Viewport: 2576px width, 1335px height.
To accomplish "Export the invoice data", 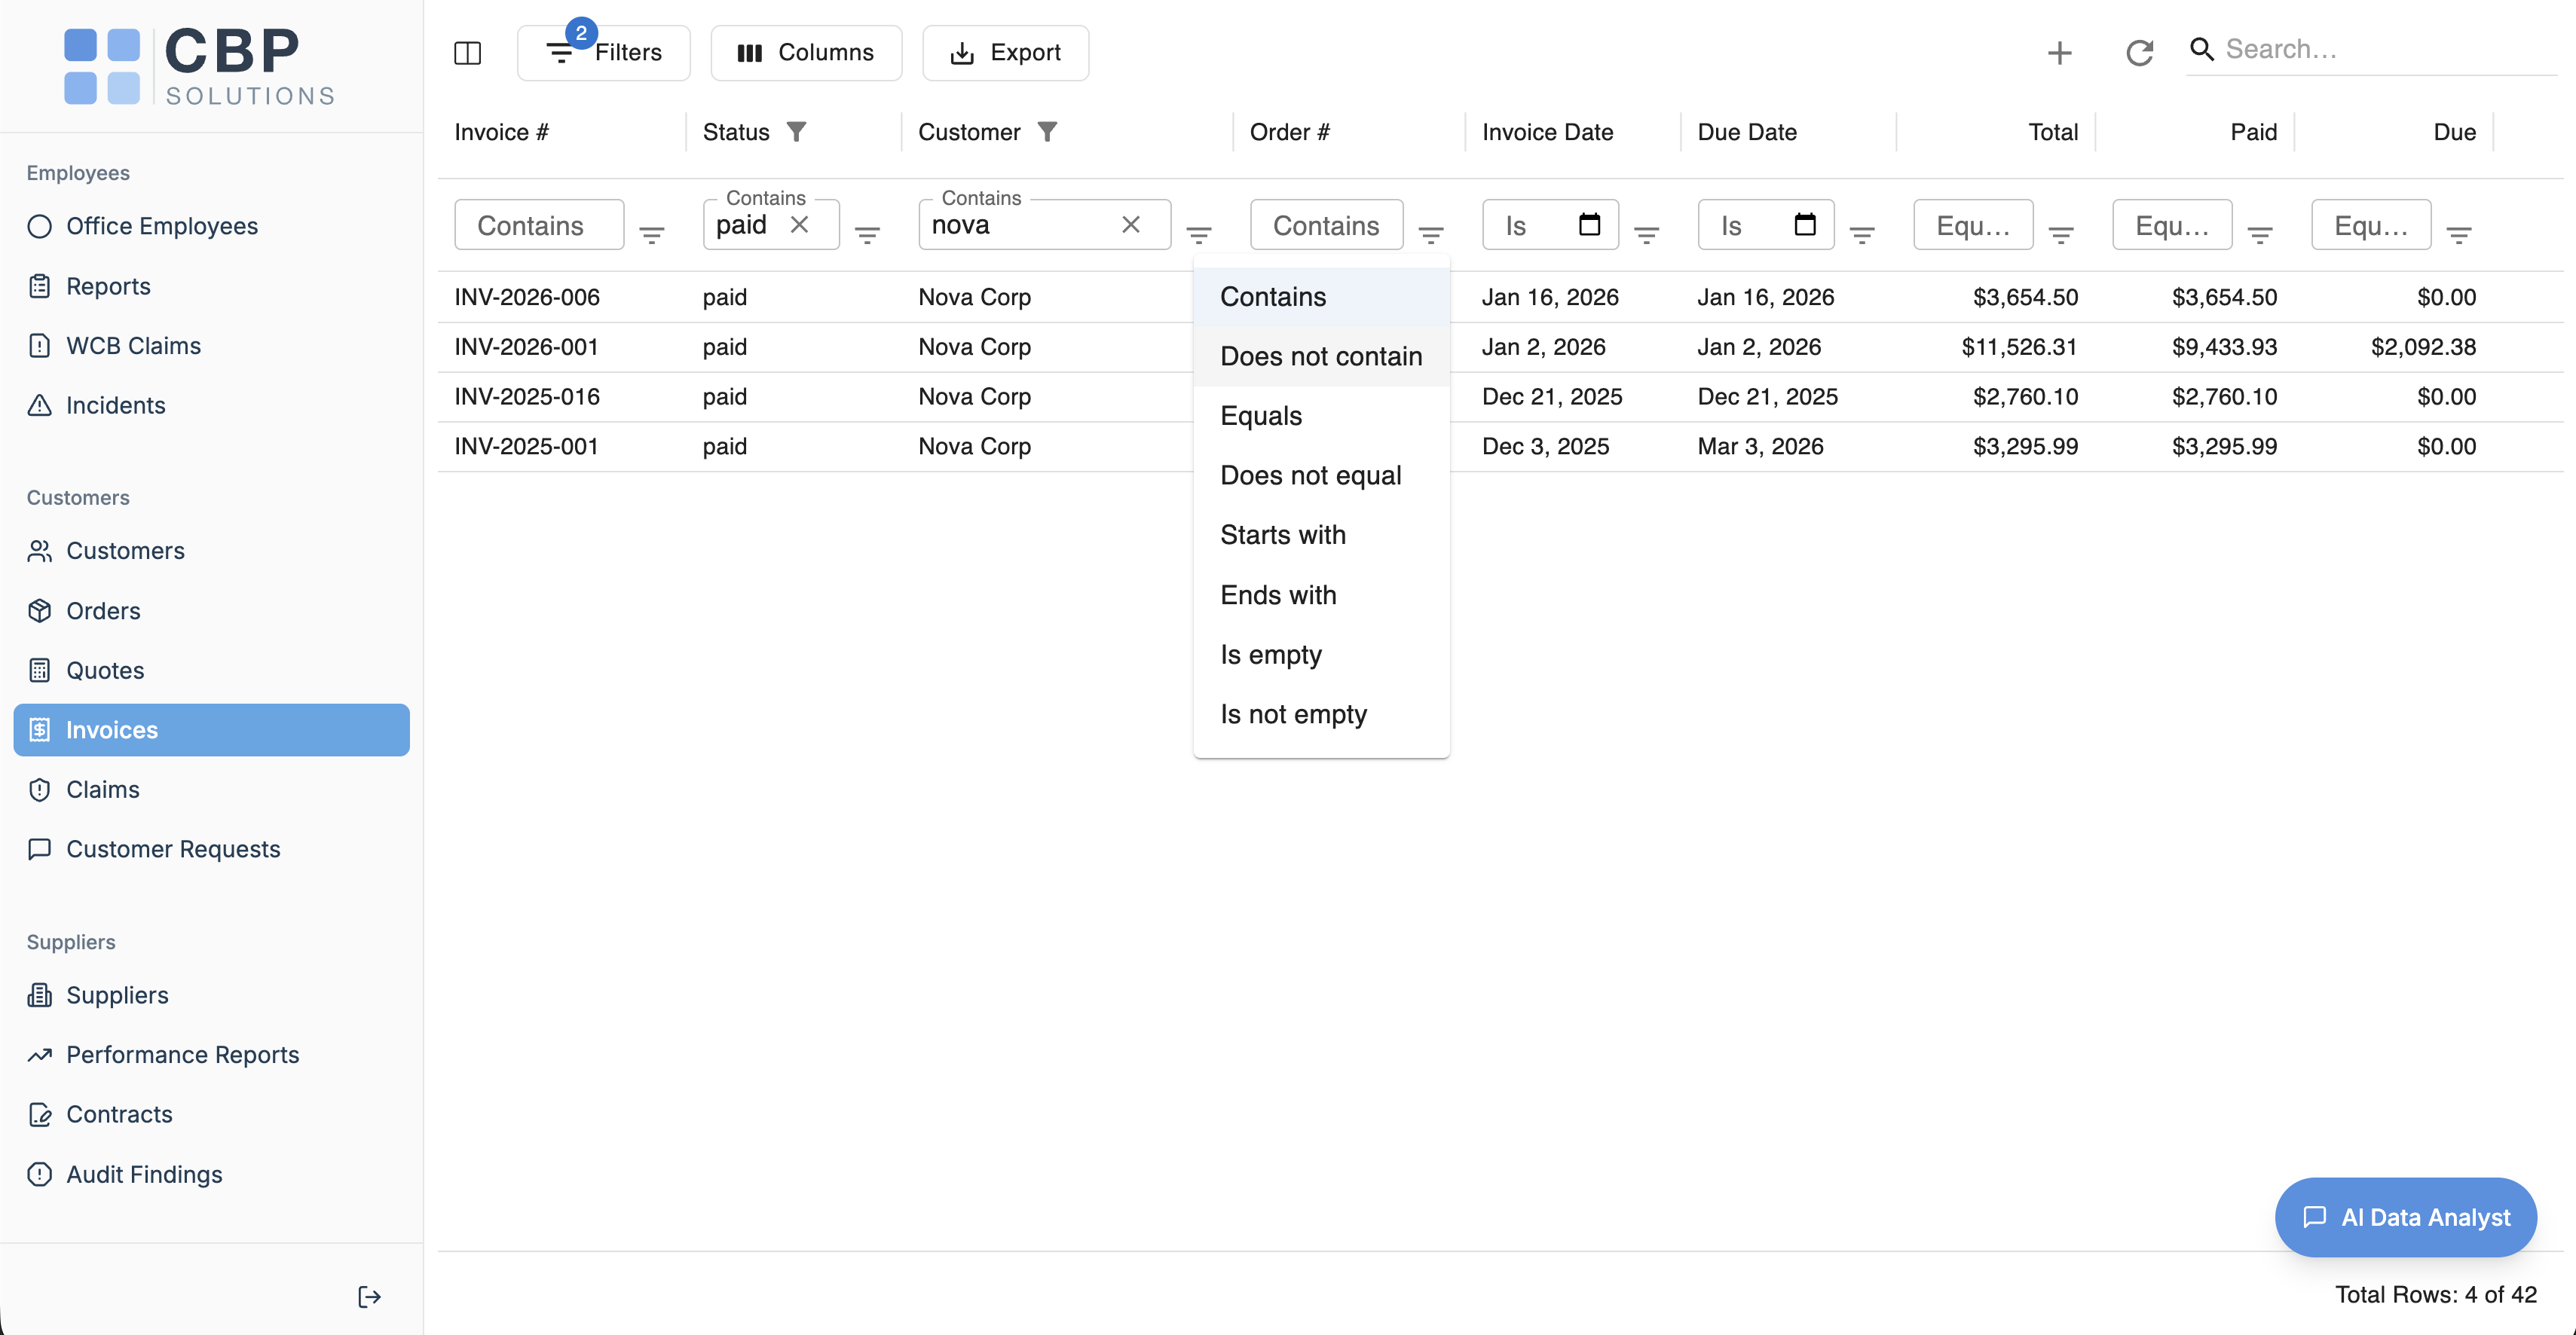I will coord(1005,52).
